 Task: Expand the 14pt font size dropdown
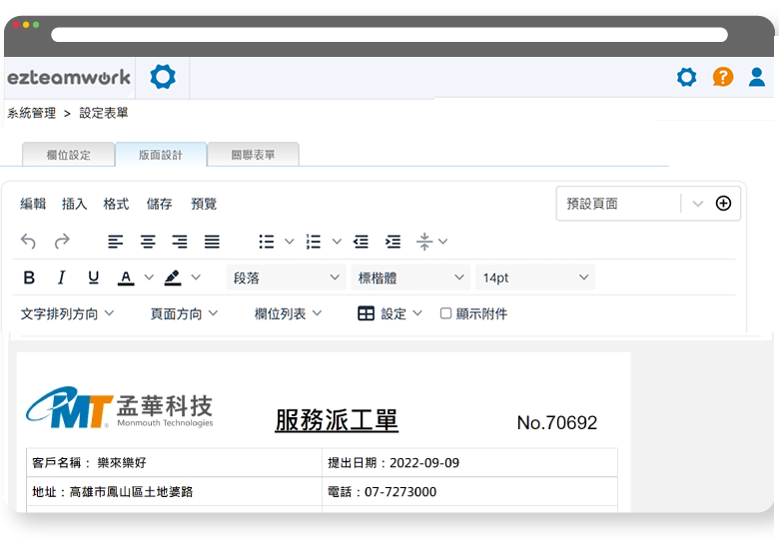[535, 278]
